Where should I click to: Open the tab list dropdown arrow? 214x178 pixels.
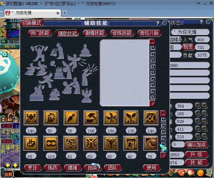[1, 13]
